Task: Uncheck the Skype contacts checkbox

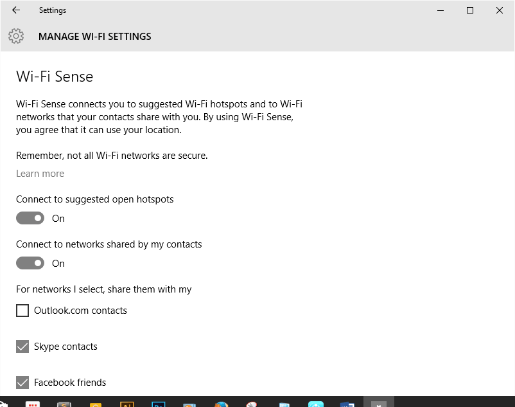Action: tap(22, 347)
